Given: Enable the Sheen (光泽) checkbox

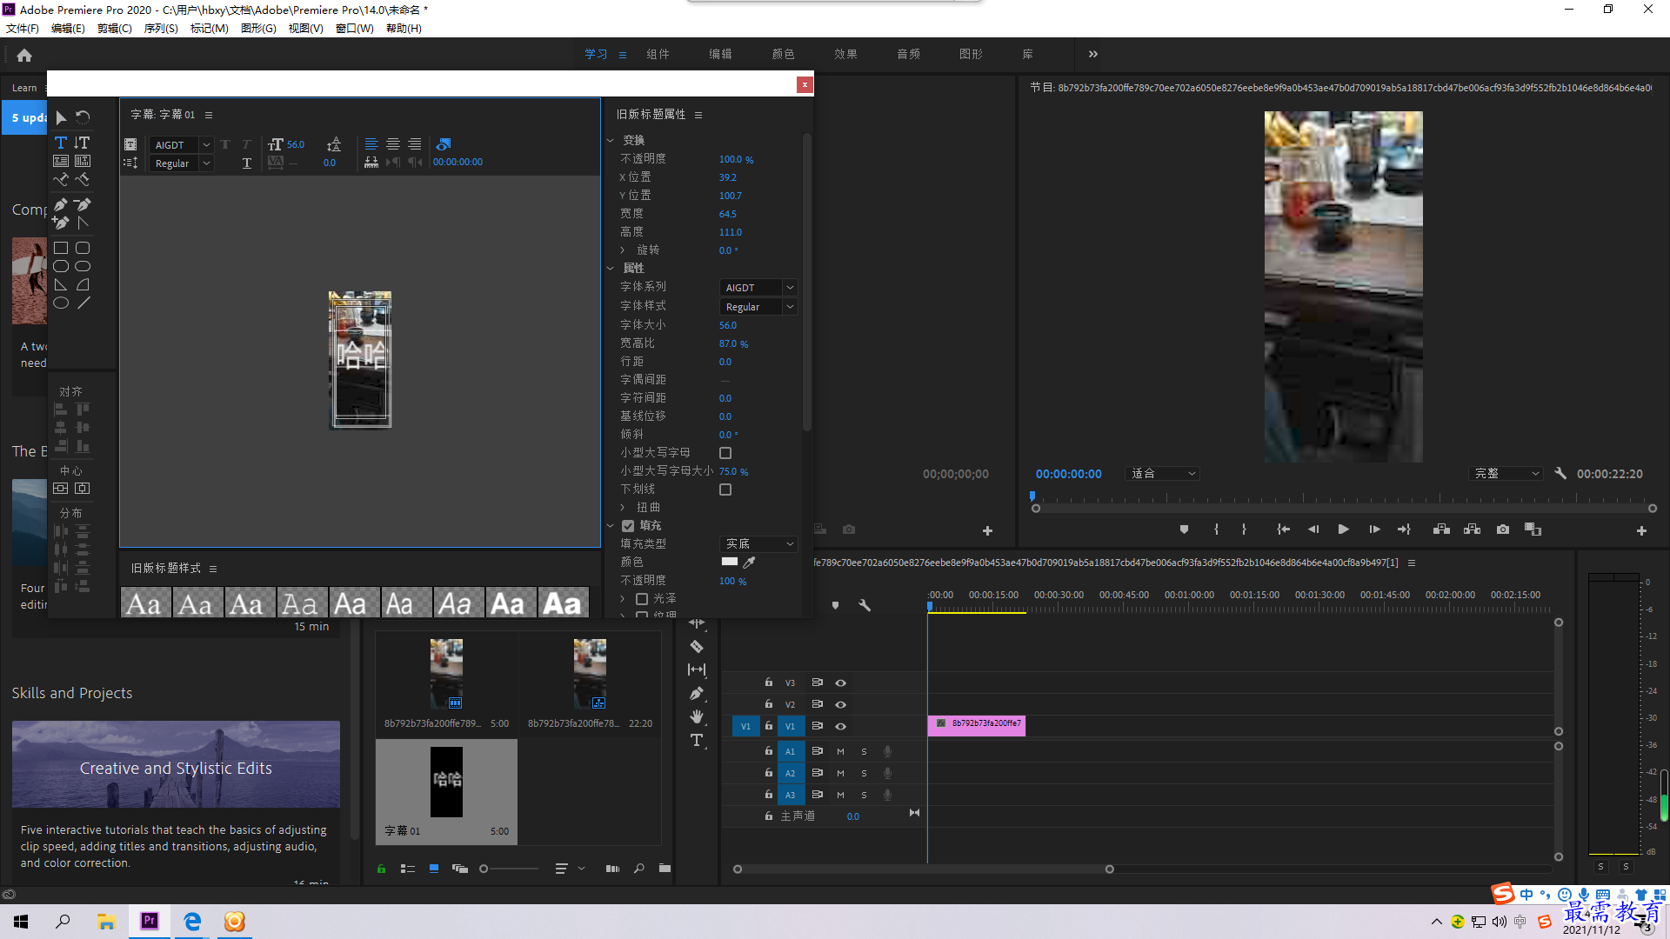Looking at the screenshot, I should [x=642, y=599].
